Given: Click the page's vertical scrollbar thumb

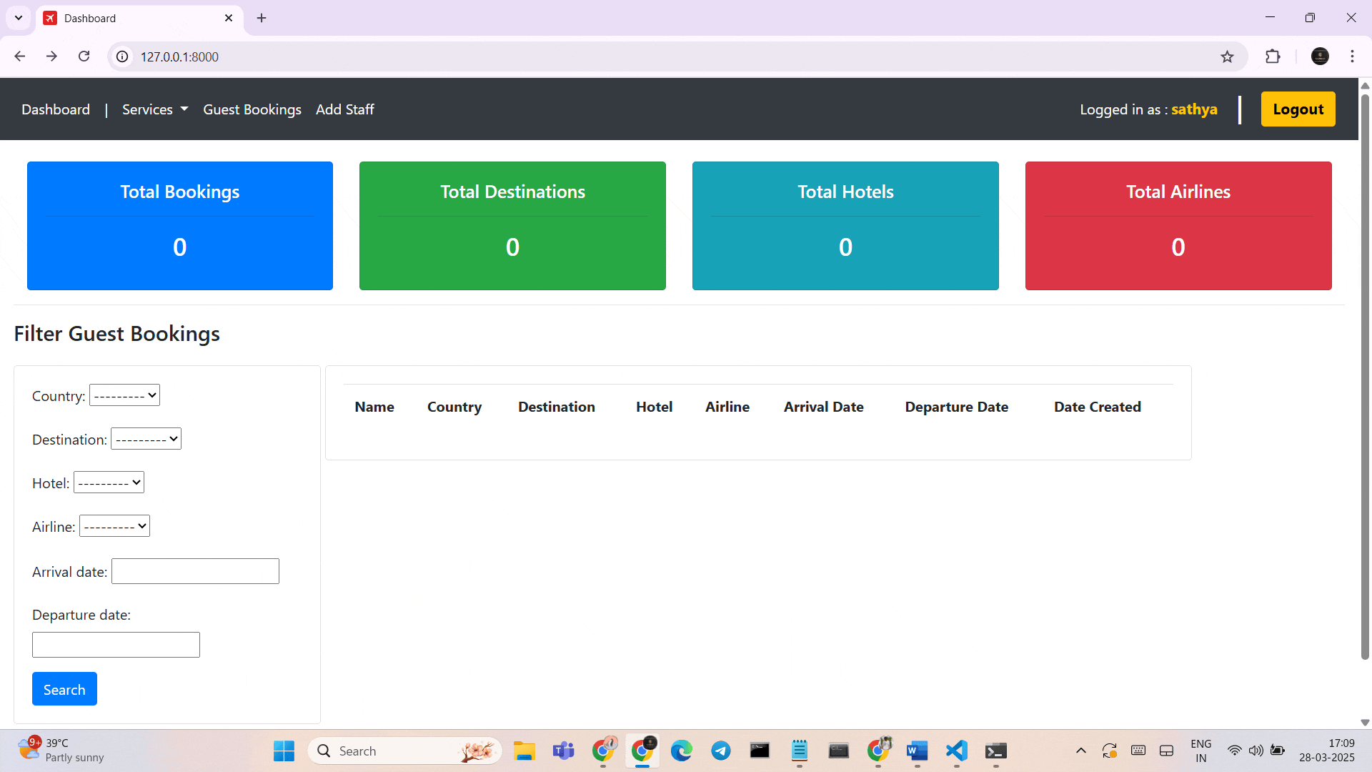Looking at the screenshot, I should (1365, 372).
